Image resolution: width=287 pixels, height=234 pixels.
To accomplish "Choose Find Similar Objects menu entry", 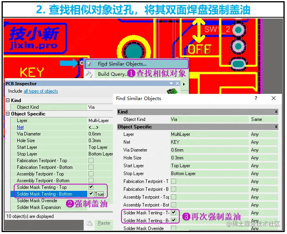I will pos(136,64).
